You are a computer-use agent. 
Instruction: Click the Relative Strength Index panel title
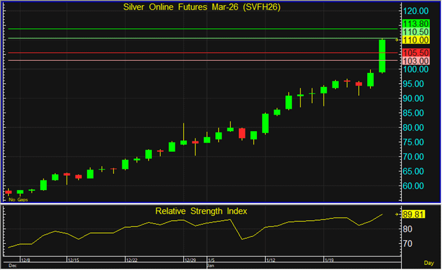point(201,210)
